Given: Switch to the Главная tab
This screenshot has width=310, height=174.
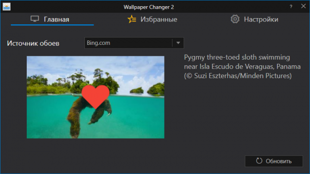Looking at the screenshot, I should tap(52, 20).
